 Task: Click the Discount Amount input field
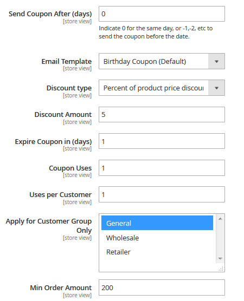point(162,114)
